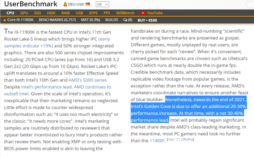Screen dimensions: 254x158
Task: Open MKT (0.3%) market share link
Action: tap(91, 20)
